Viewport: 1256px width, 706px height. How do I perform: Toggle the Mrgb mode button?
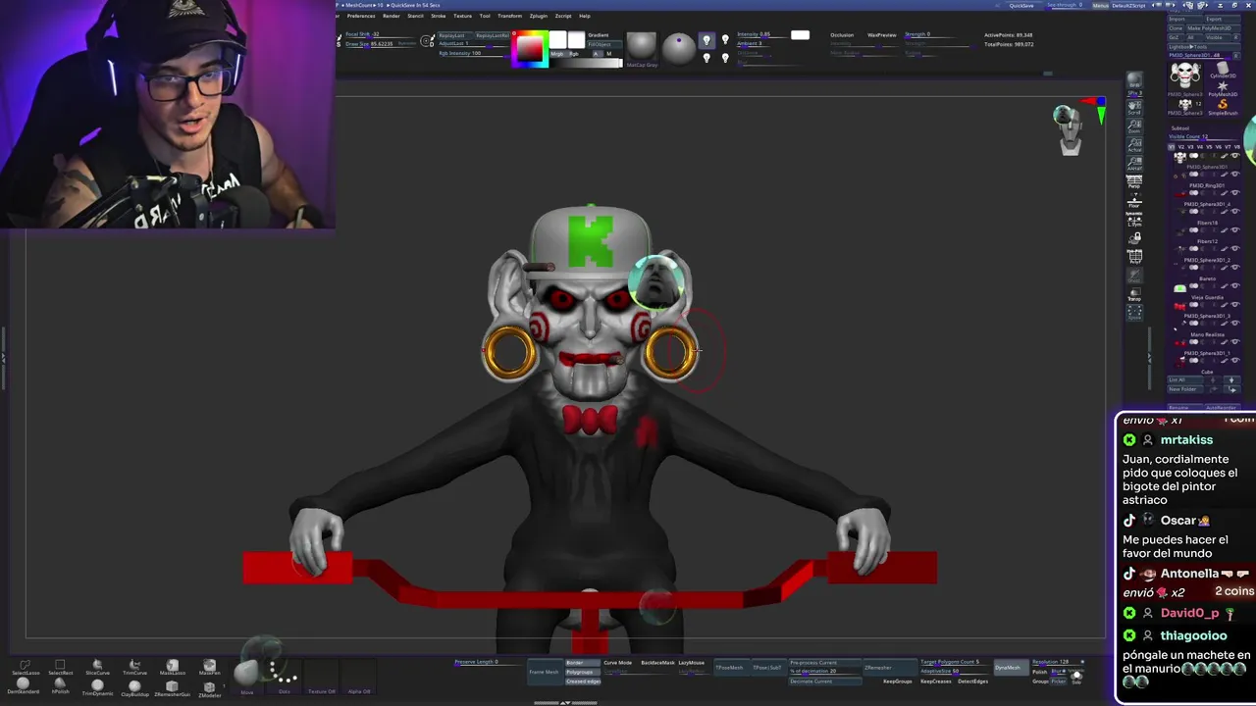(x=557, y=54)
